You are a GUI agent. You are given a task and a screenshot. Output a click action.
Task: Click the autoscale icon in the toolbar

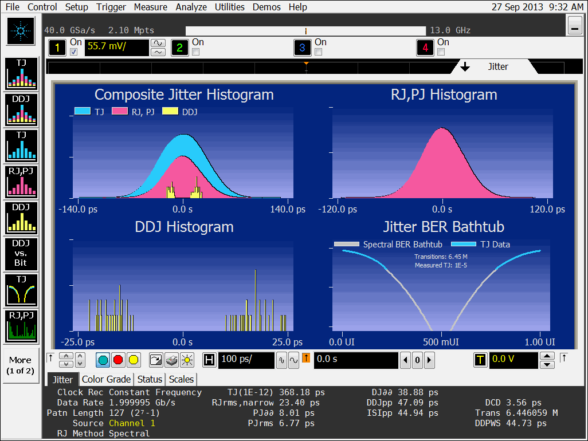(x=156, y=360)
